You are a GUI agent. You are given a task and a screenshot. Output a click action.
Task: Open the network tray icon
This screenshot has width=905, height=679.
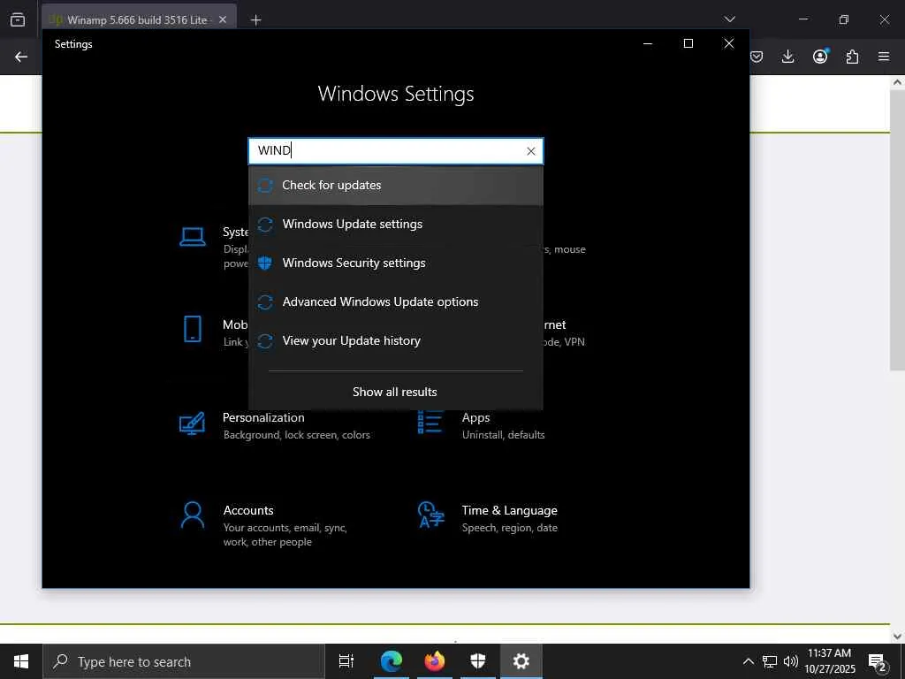click(x=770, y=661)
